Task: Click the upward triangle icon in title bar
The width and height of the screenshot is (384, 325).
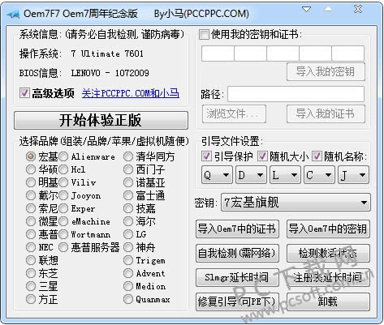Action: coord(328,10)
